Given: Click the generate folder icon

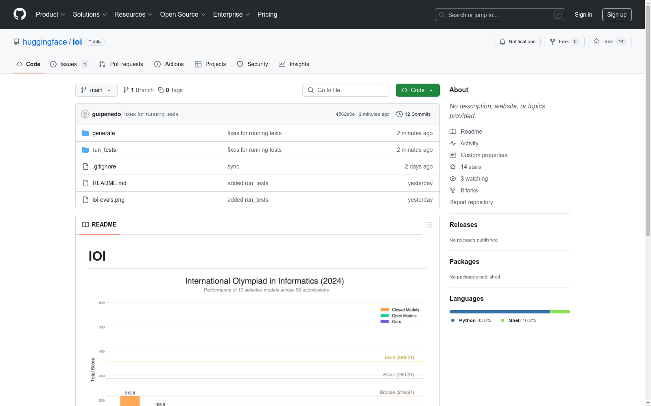Looking at the screenshot, I should coord(85,133).
